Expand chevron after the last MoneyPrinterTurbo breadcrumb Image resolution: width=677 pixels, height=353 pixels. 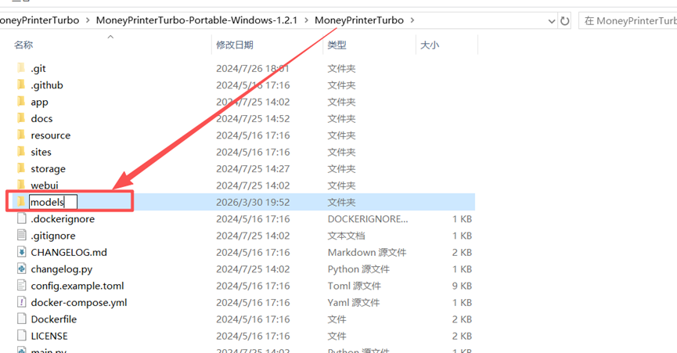click(x=412, y=20)
